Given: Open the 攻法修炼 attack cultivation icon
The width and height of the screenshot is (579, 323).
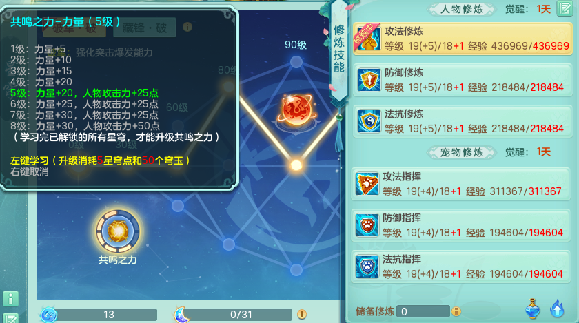Looking at the screenshot, I should click(369, 39).
